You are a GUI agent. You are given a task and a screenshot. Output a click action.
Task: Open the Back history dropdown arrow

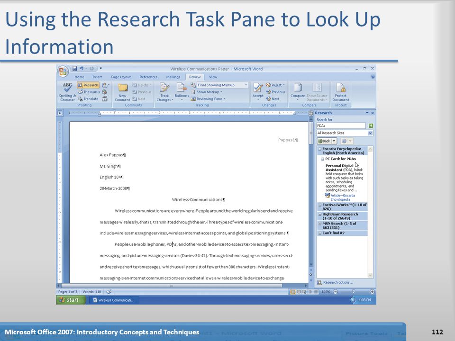click(x=334, y=141)
